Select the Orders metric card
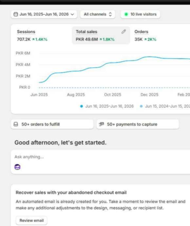The height and width of the screenshot is (226, 190). tap(160, 35)
